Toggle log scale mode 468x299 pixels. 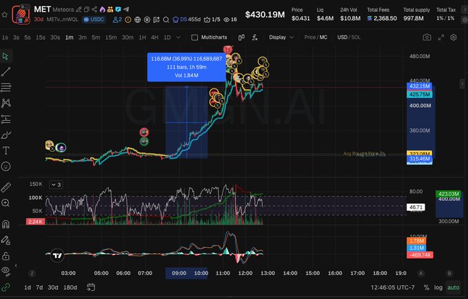click(x=438, y=288)
